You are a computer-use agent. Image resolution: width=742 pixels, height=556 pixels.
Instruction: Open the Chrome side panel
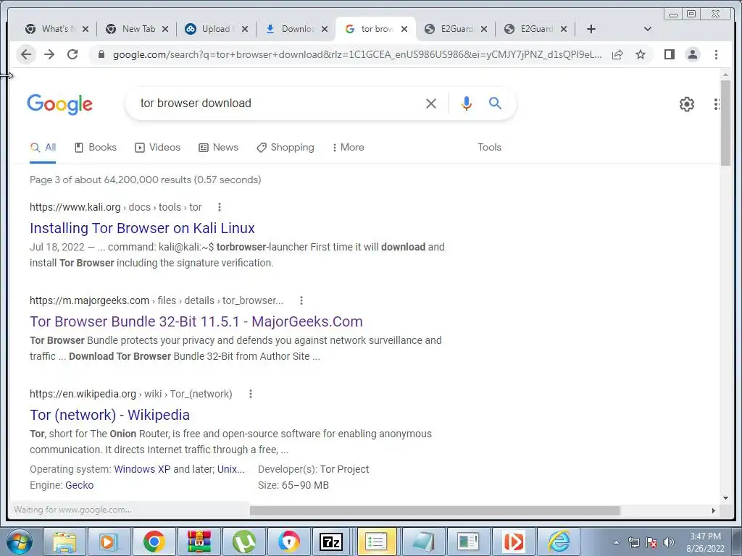[x=669, y=54]
